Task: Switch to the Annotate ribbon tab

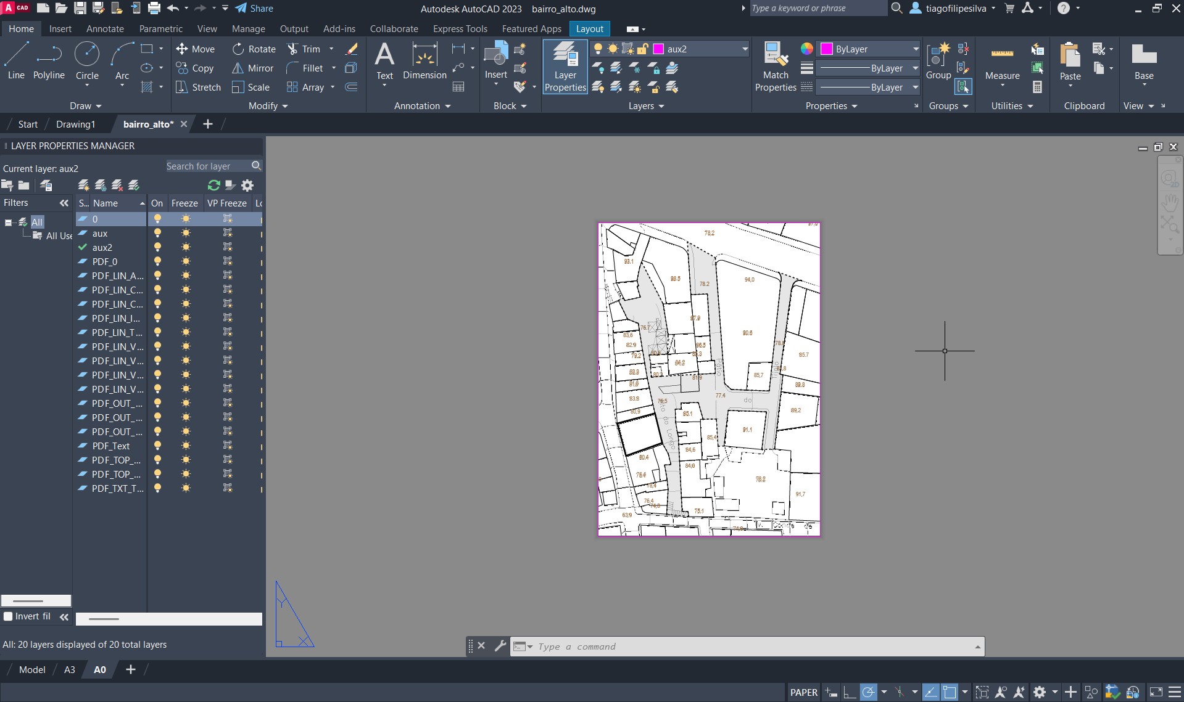Action: click(105, 29)
